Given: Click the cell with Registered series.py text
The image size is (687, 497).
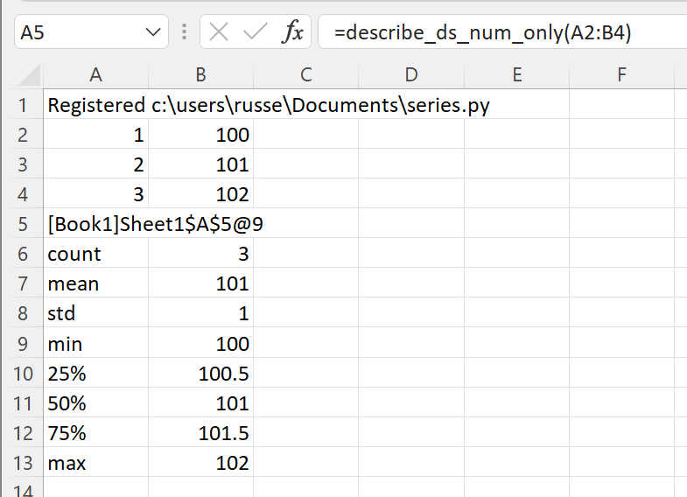Looking at the screenshot, I should 96,105.
